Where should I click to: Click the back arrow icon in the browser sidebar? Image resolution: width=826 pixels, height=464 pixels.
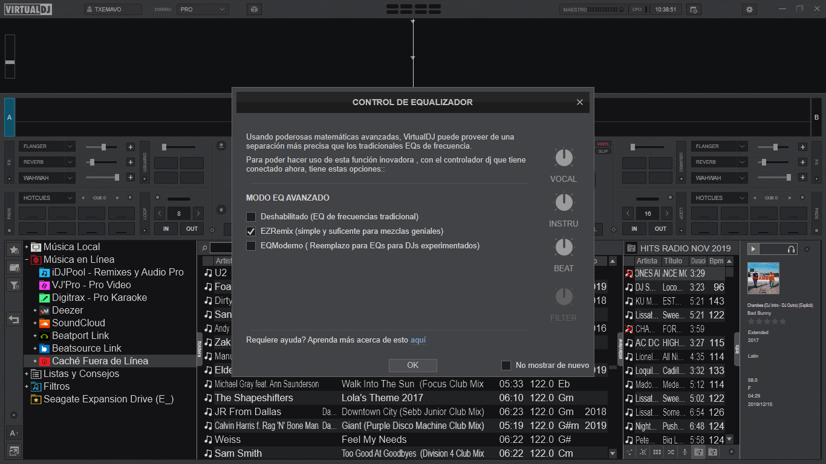point(14,319)
